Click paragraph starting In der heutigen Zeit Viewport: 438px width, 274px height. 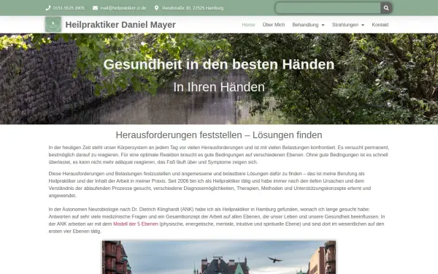coord(219,155)
